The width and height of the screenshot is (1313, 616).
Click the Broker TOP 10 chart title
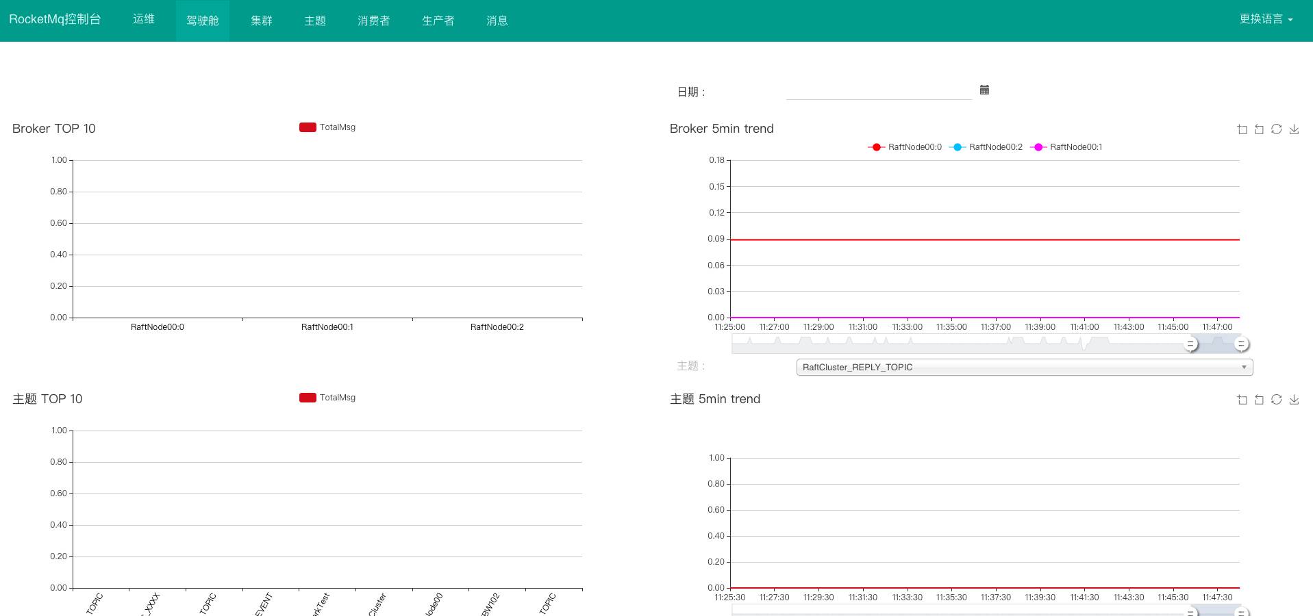pyautogui.click(x=54, y=129)
